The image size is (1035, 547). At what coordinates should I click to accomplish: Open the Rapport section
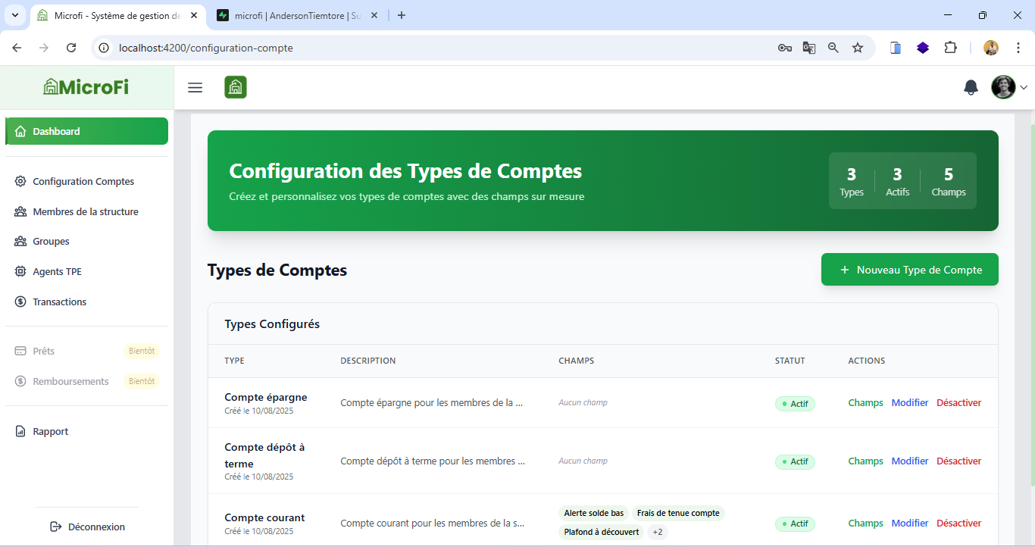coord(49,431)
